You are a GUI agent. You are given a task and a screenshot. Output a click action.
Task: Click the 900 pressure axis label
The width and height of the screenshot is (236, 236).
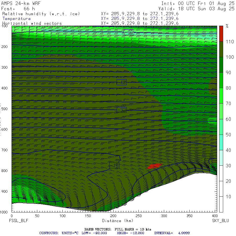4,191
